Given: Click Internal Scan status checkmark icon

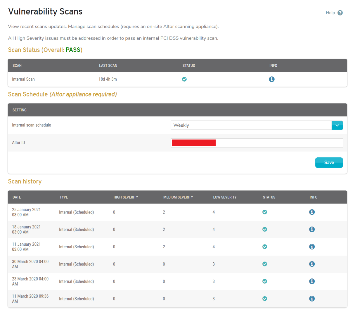Looking at the screenshot, I should point(184,79).
